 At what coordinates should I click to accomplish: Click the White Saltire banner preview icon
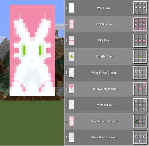[x=72, y=105]
